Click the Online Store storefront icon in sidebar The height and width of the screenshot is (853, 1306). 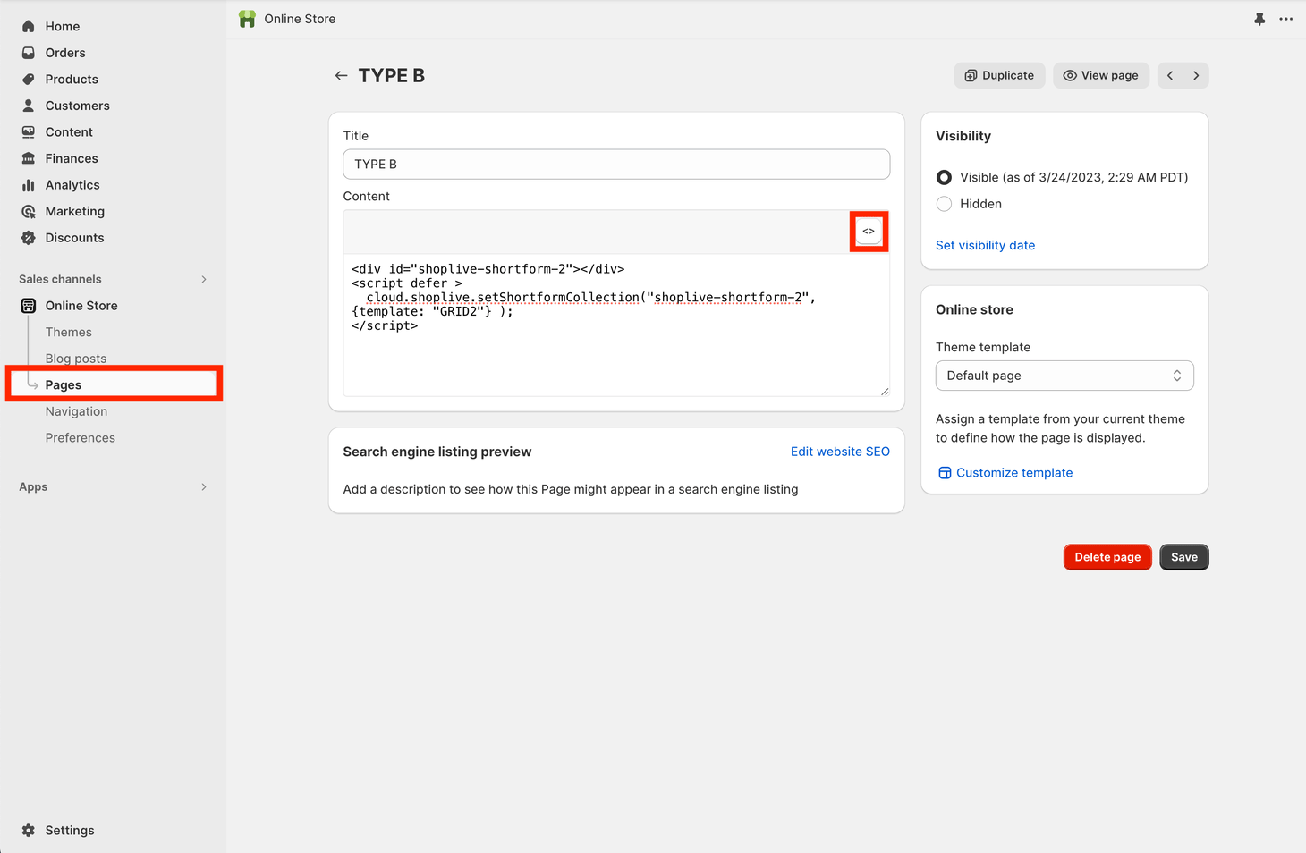click(29, 306)
